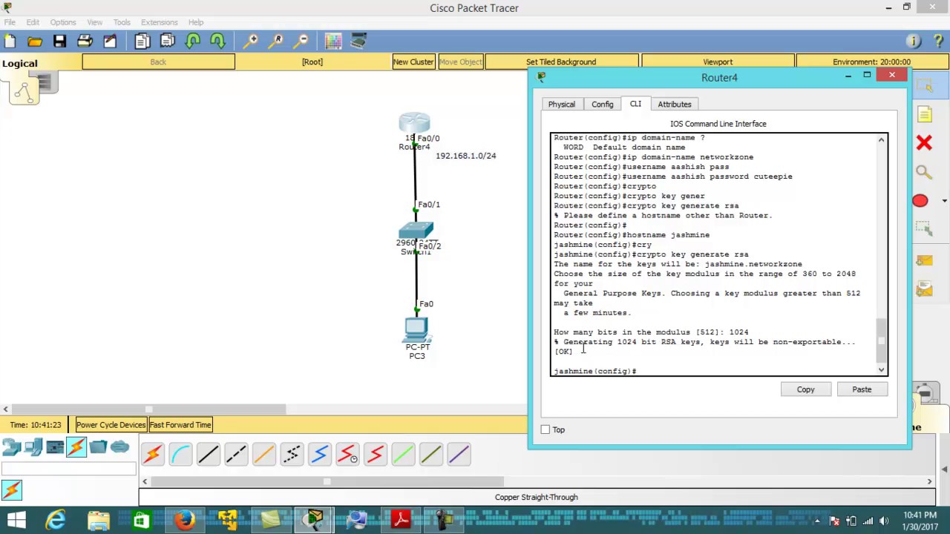This screenshot has height=534, width=950.
Task: Add a complex PDU envelope
Action: click(924, 289)
